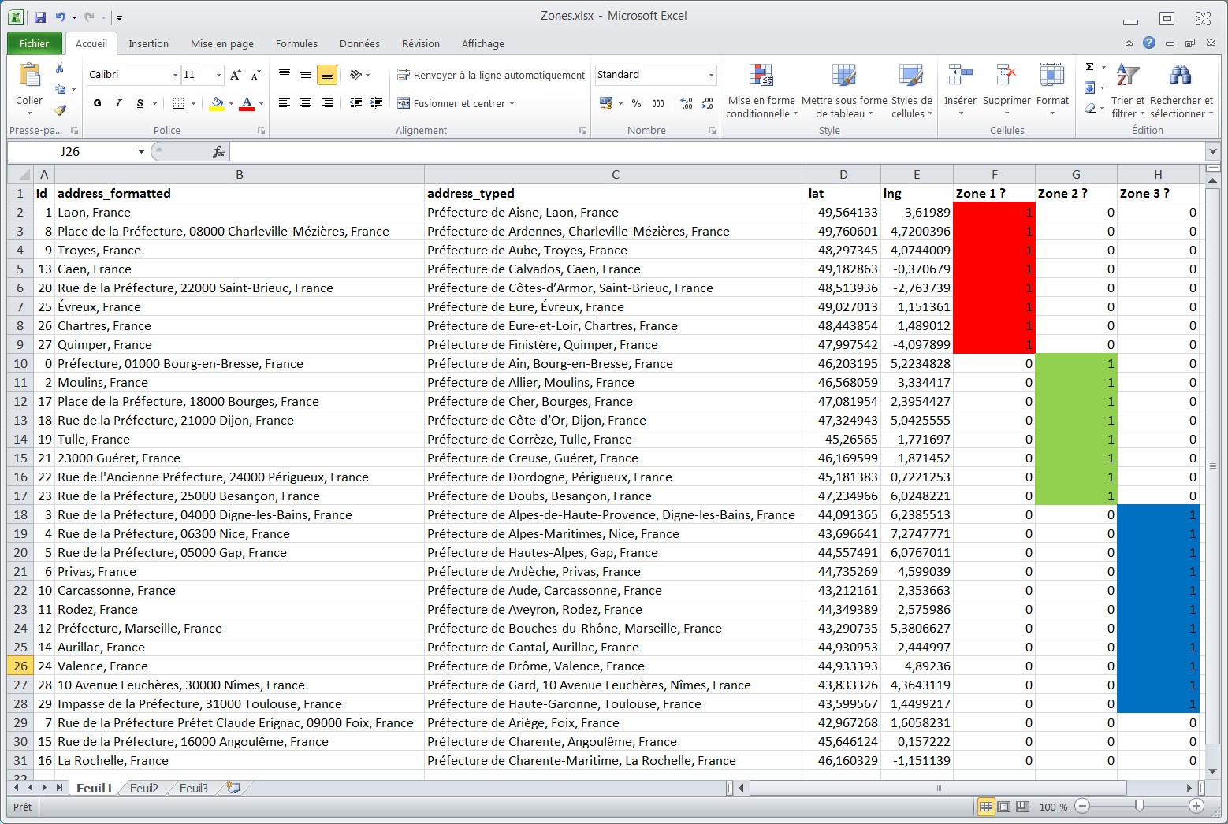Switch to the Formules tab
1228x824 pixels.
coord(296,43)
